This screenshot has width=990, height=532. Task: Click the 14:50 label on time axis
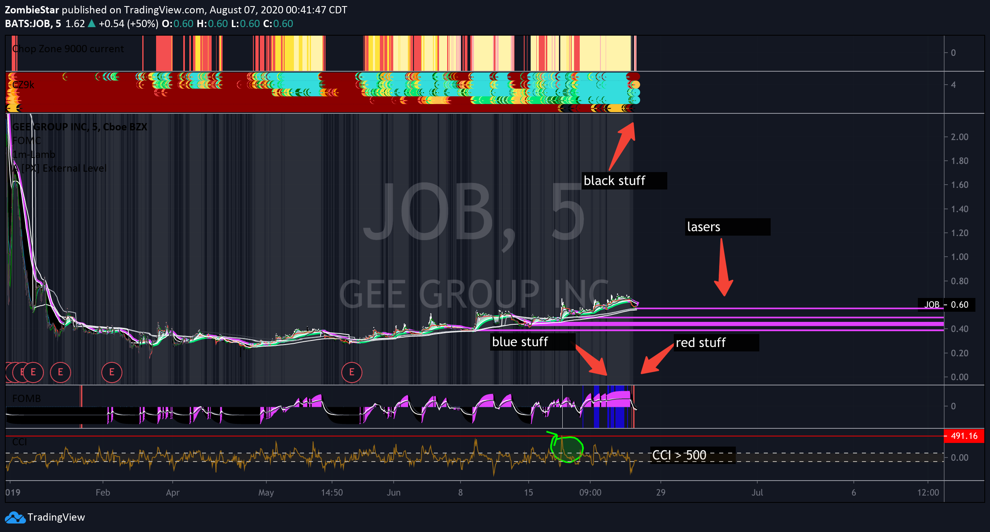coord(332,492)
